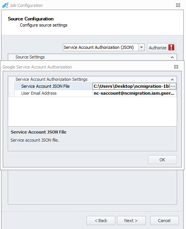Close the Job Configuration window
This screenshot has height=229, width=186.
[x=178, y=5]
